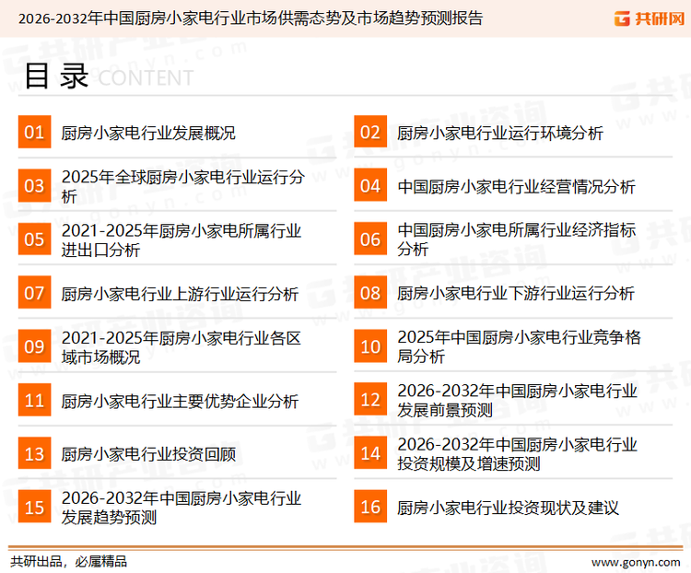Select 厨房小家电行业投资回顾 entry

click(148, 454)
